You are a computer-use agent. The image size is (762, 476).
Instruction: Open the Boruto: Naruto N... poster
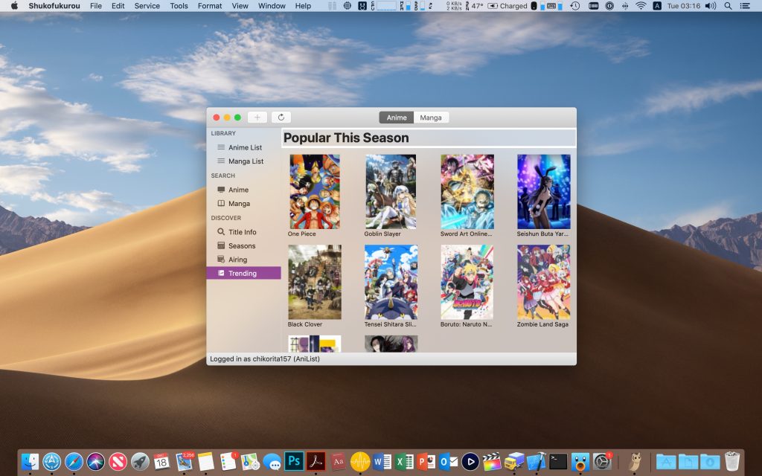click(467, 282)
